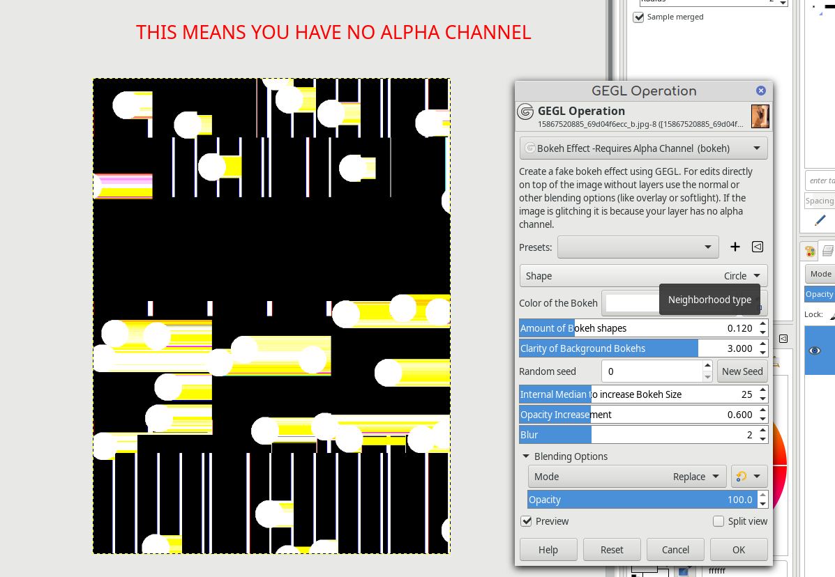Click the foreground/background color box
835x577 pixels.
click(x=649, y=572)
